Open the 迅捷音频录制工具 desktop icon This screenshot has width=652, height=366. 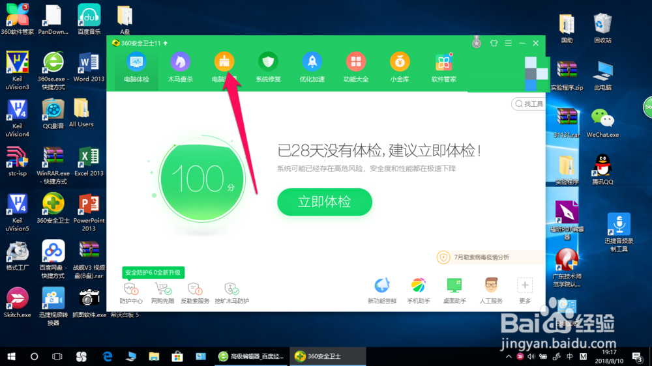(619, 232)
